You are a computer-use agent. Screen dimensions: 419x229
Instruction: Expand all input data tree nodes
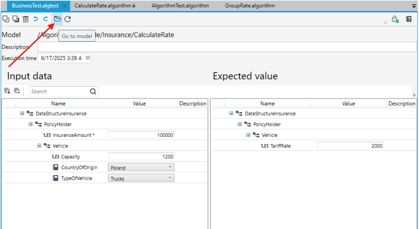(x=7, y=91)
